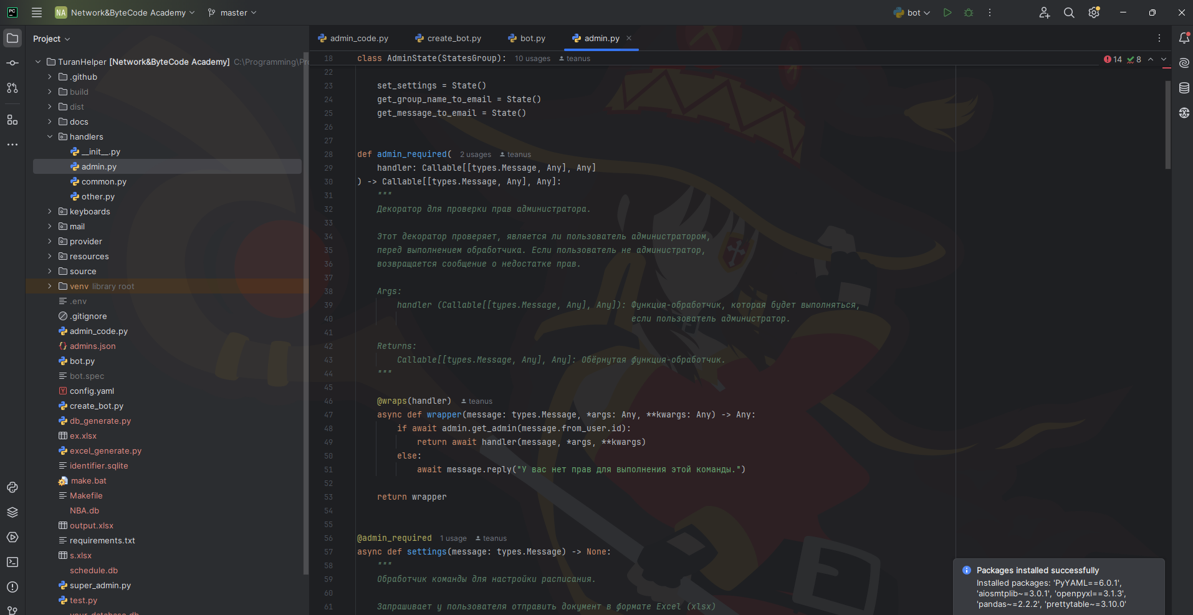Expand the .github folder
Screen dimensions: 1193x615
pyautogui.click(x=50, y=77)
